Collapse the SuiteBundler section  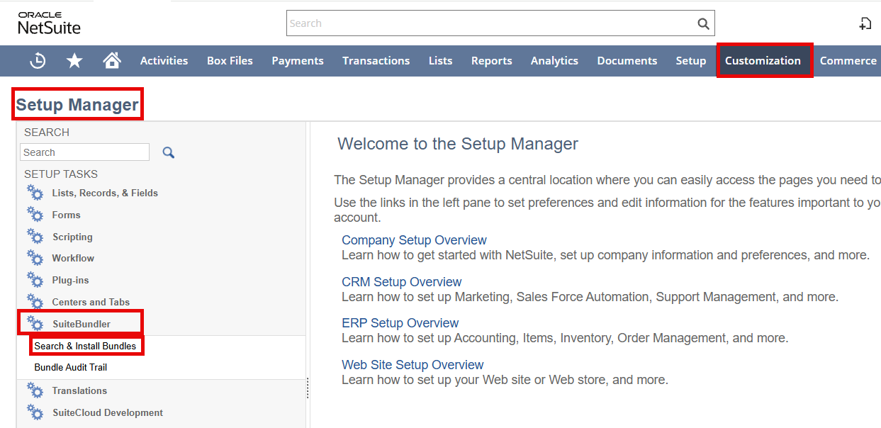click(82, 324)
